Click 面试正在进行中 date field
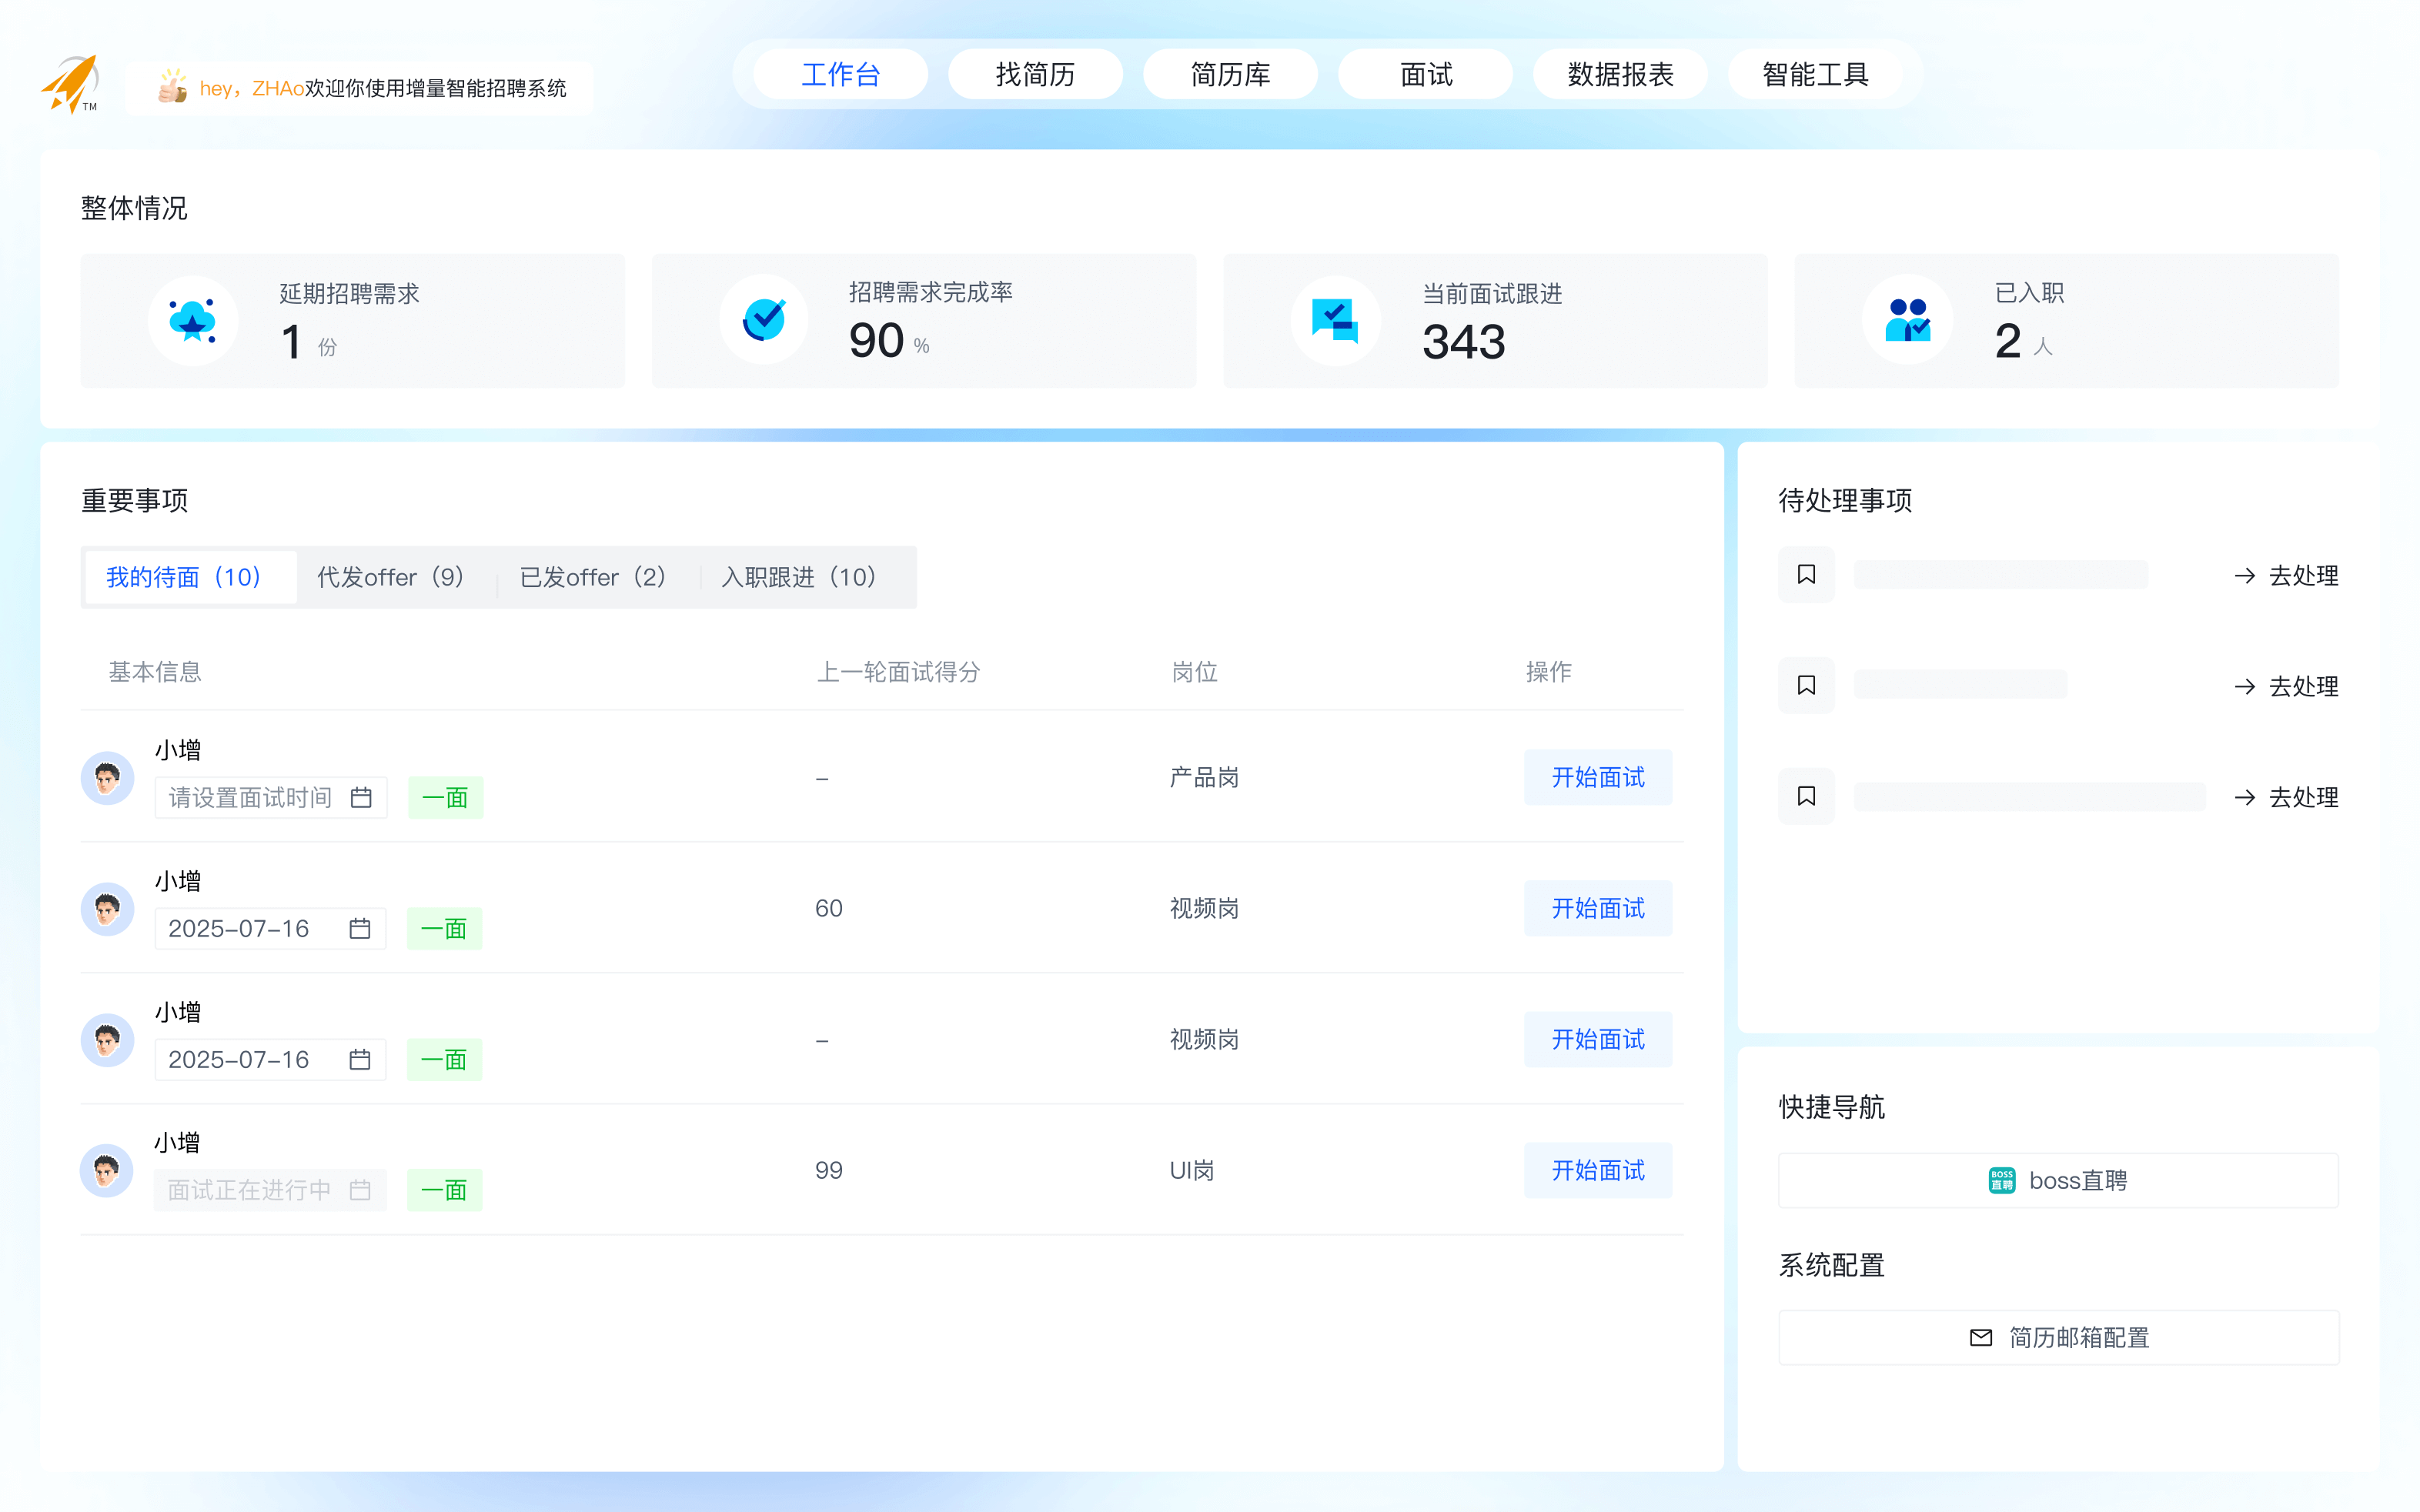Viewport: 2420px width, 1512px height. coord(269,1190)
